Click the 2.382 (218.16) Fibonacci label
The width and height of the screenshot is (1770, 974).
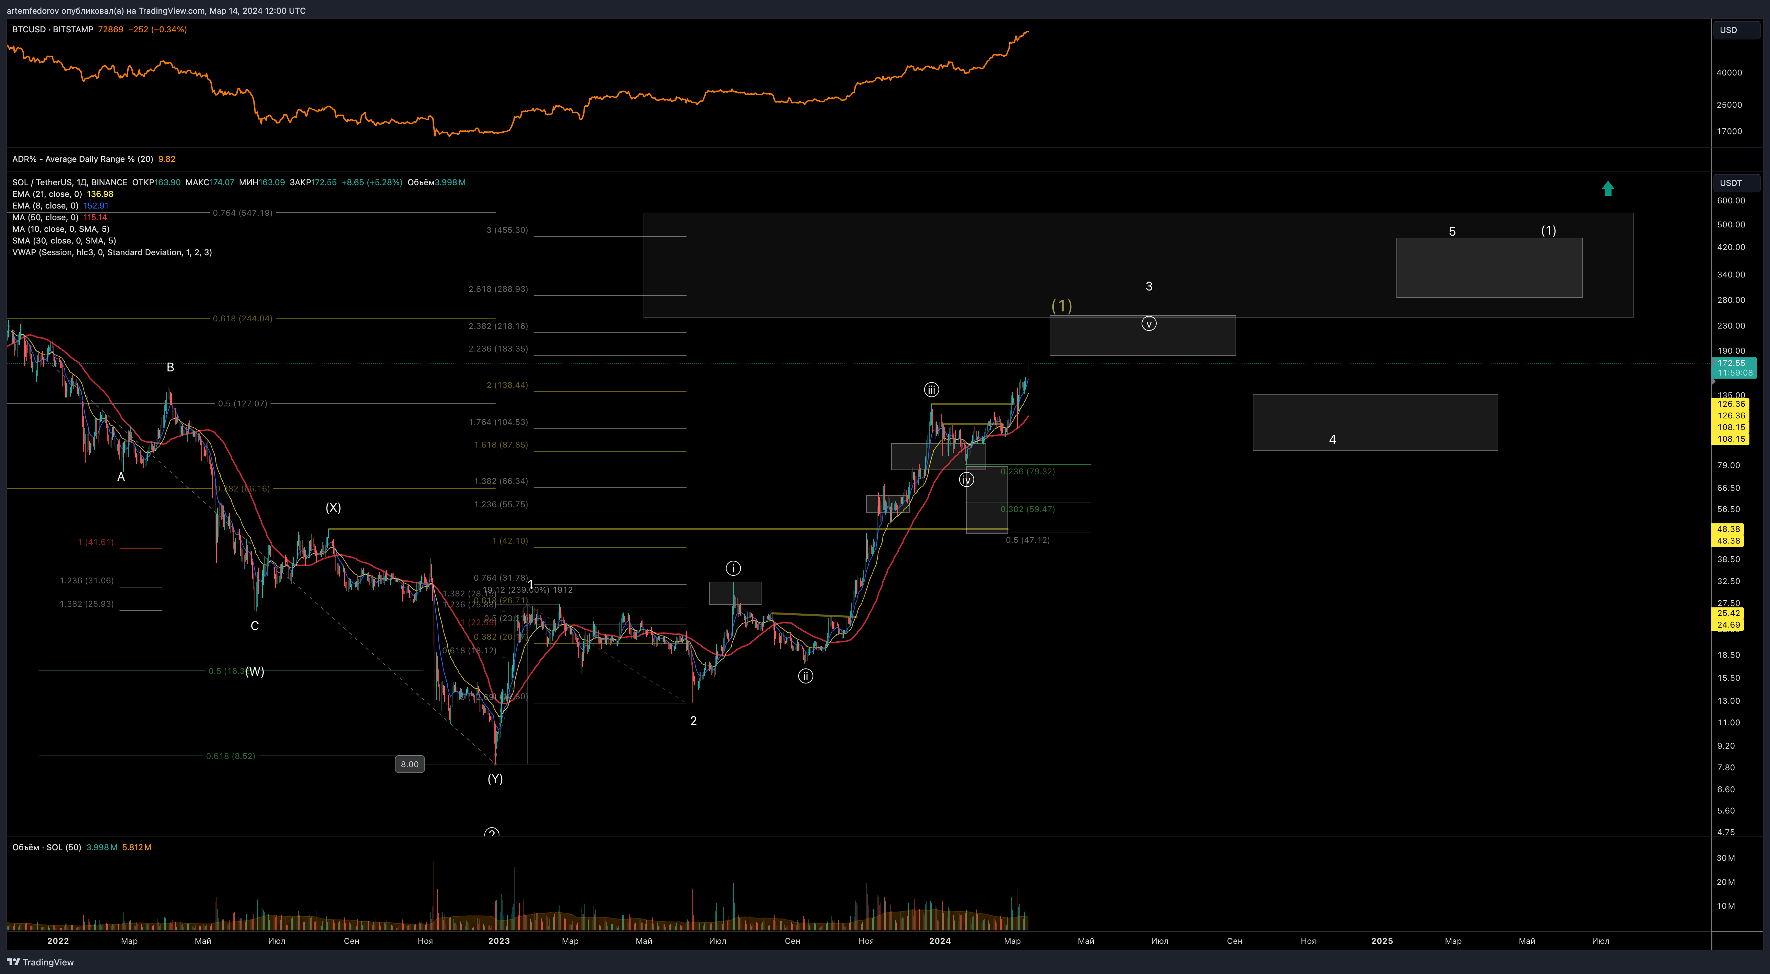pyautogui.click(x=498, y=326)
